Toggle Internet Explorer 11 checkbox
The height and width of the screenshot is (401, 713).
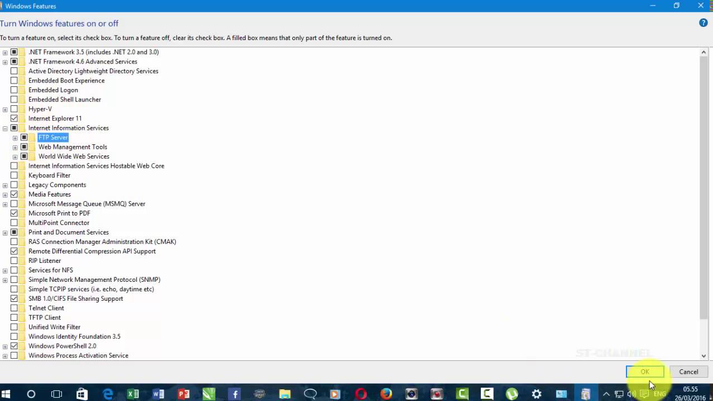pyautogui.click(x=14, y=118)
